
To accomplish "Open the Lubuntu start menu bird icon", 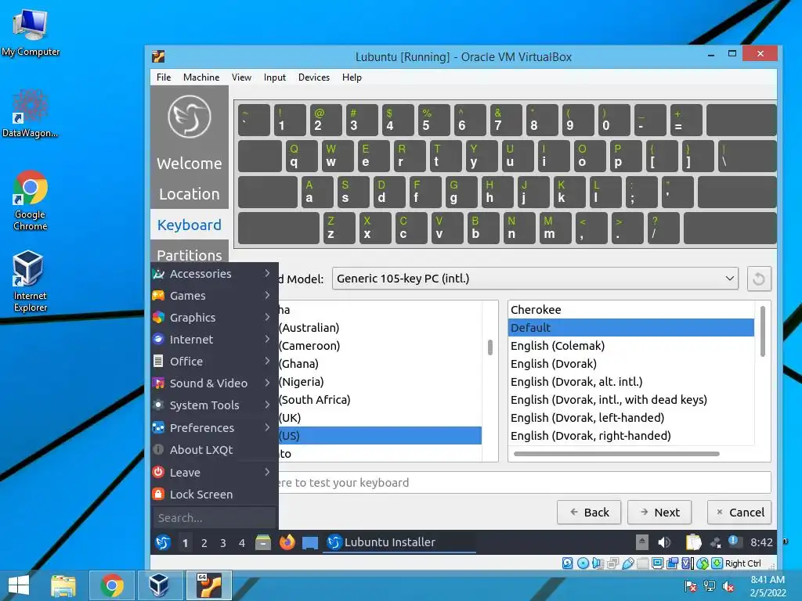I will click(x=163, y=542).
